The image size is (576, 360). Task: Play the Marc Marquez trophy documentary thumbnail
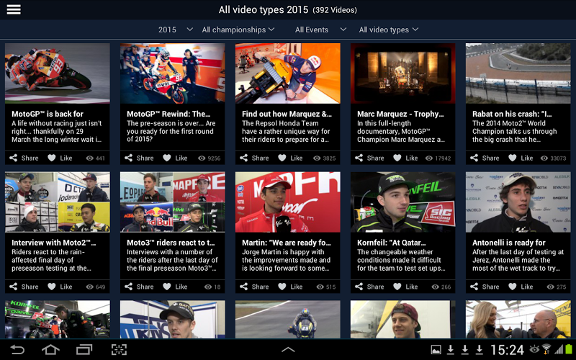pos(403,73)
